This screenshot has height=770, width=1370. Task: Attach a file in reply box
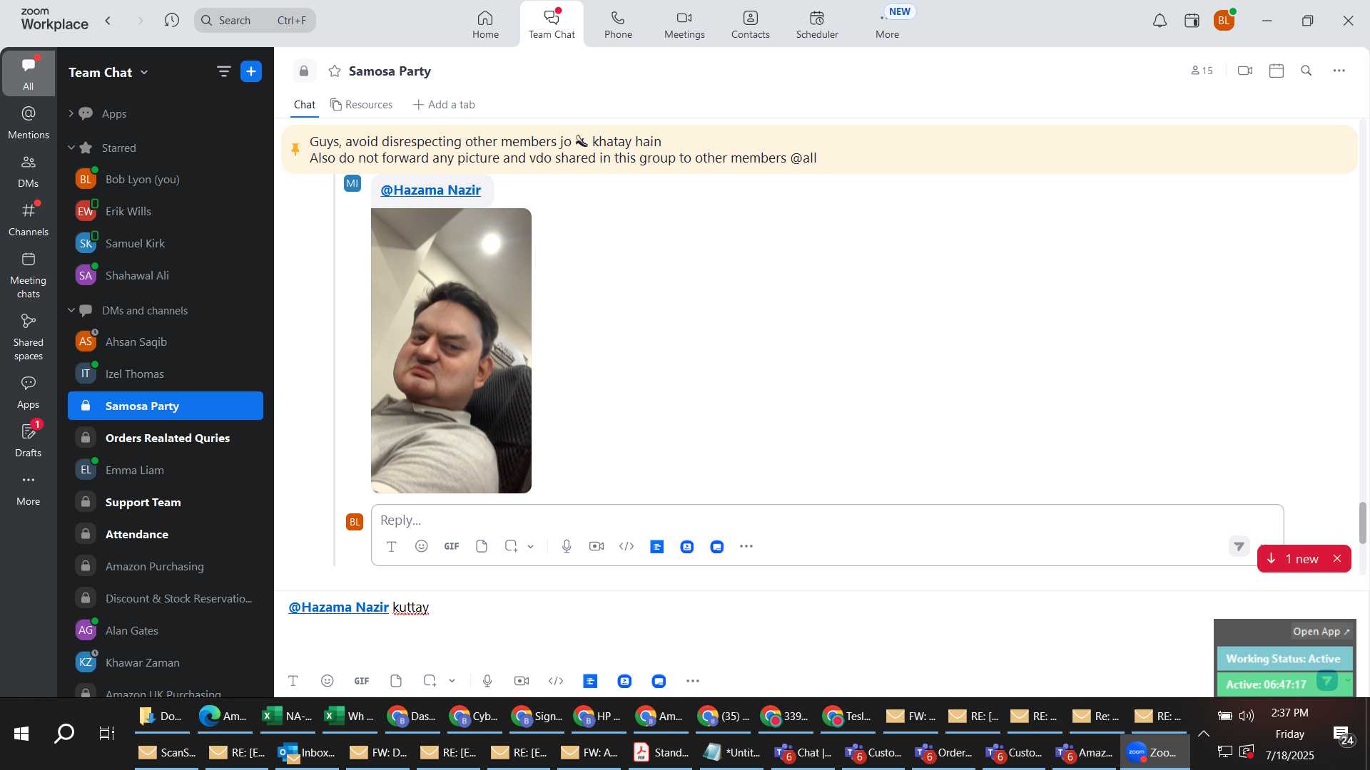pyautogui.click(x=482, y=547)
